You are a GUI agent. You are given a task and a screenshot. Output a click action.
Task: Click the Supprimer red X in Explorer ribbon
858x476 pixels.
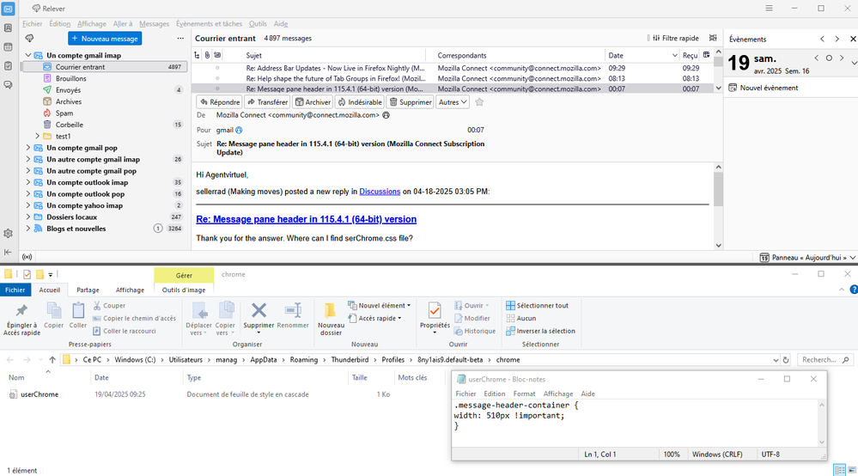click(259, 310)
